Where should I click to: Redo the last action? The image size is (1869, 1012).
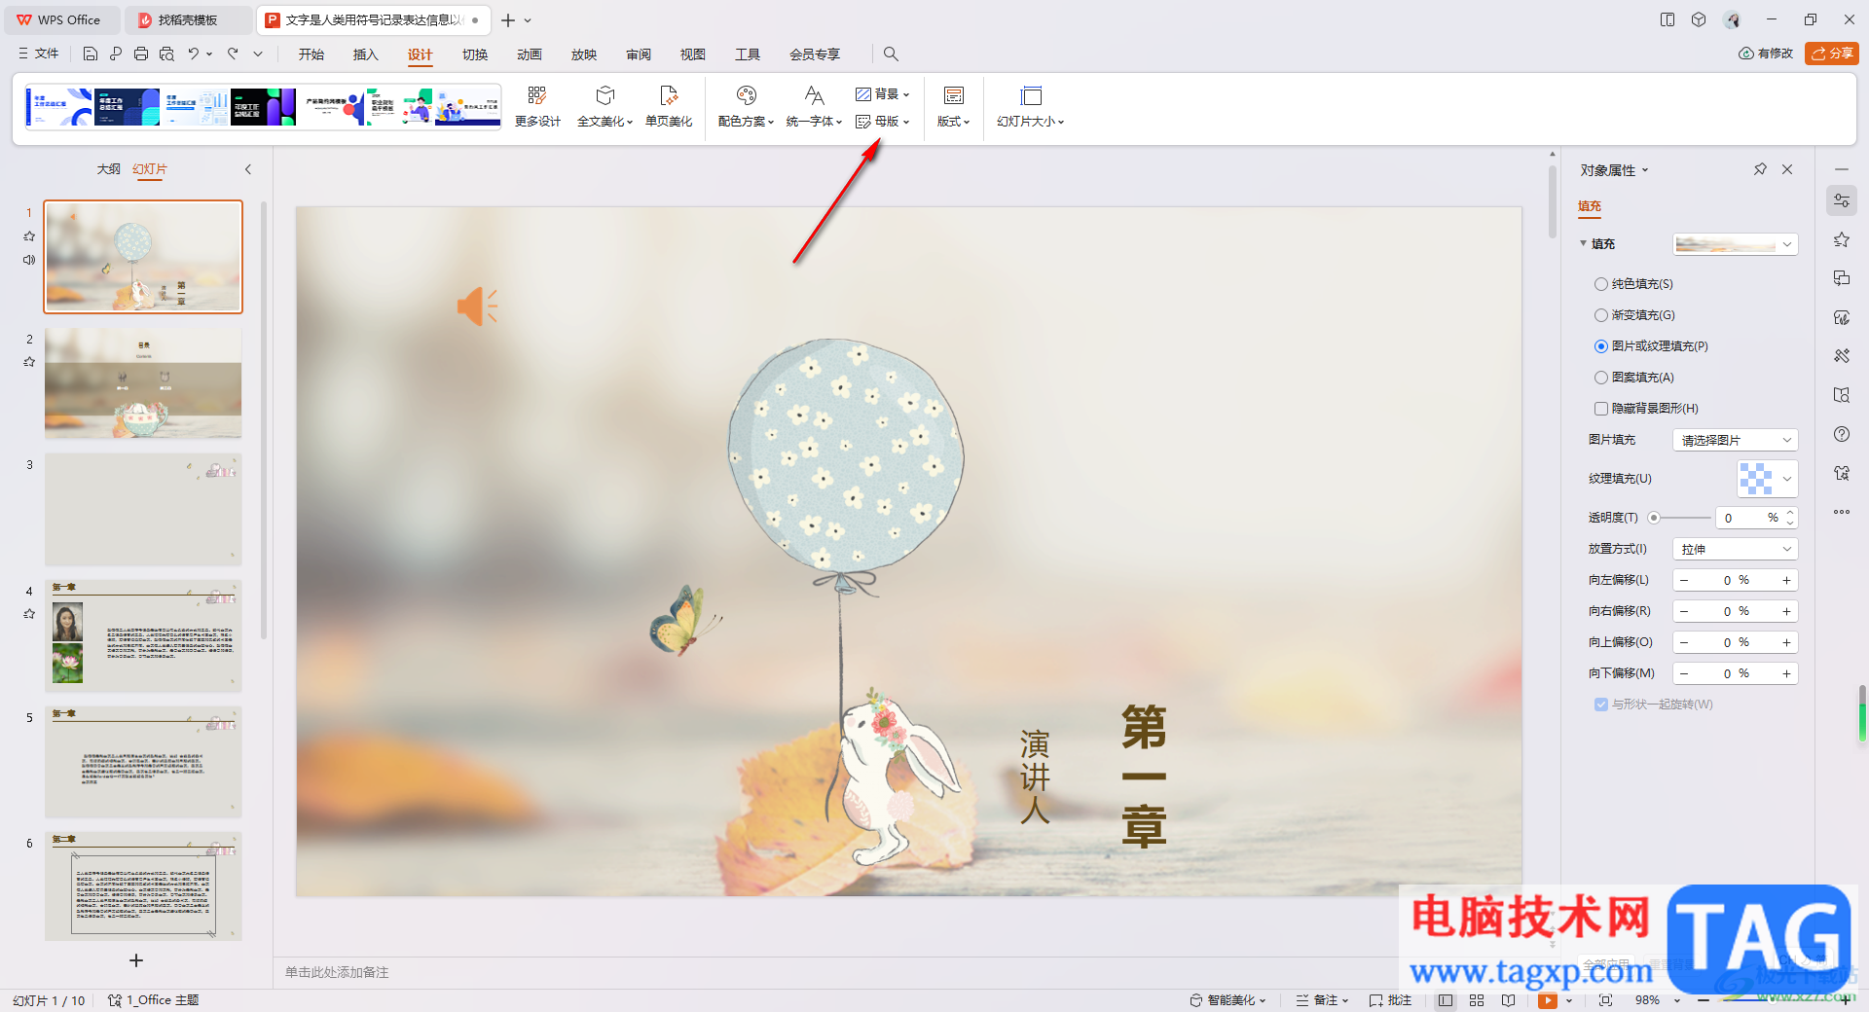234,54
